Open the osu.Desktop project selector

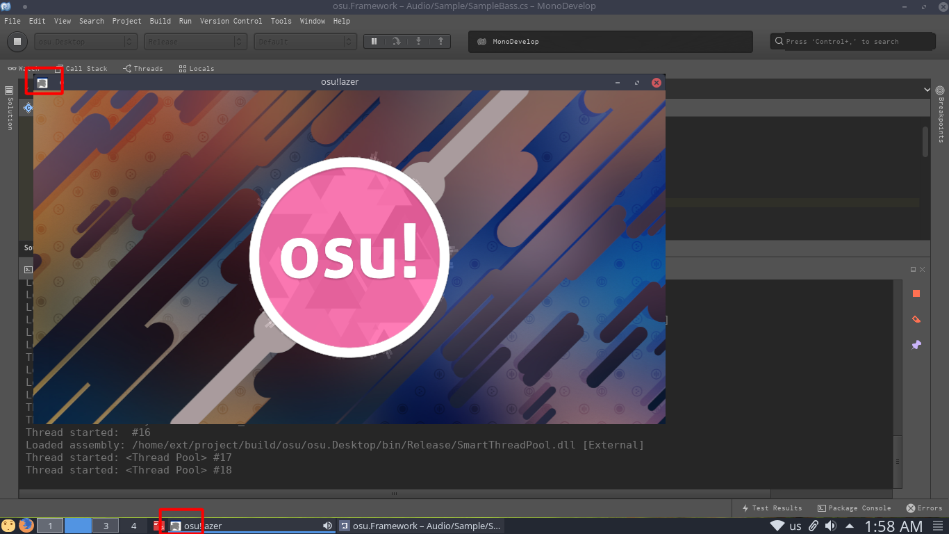click(x=85, y=41)
